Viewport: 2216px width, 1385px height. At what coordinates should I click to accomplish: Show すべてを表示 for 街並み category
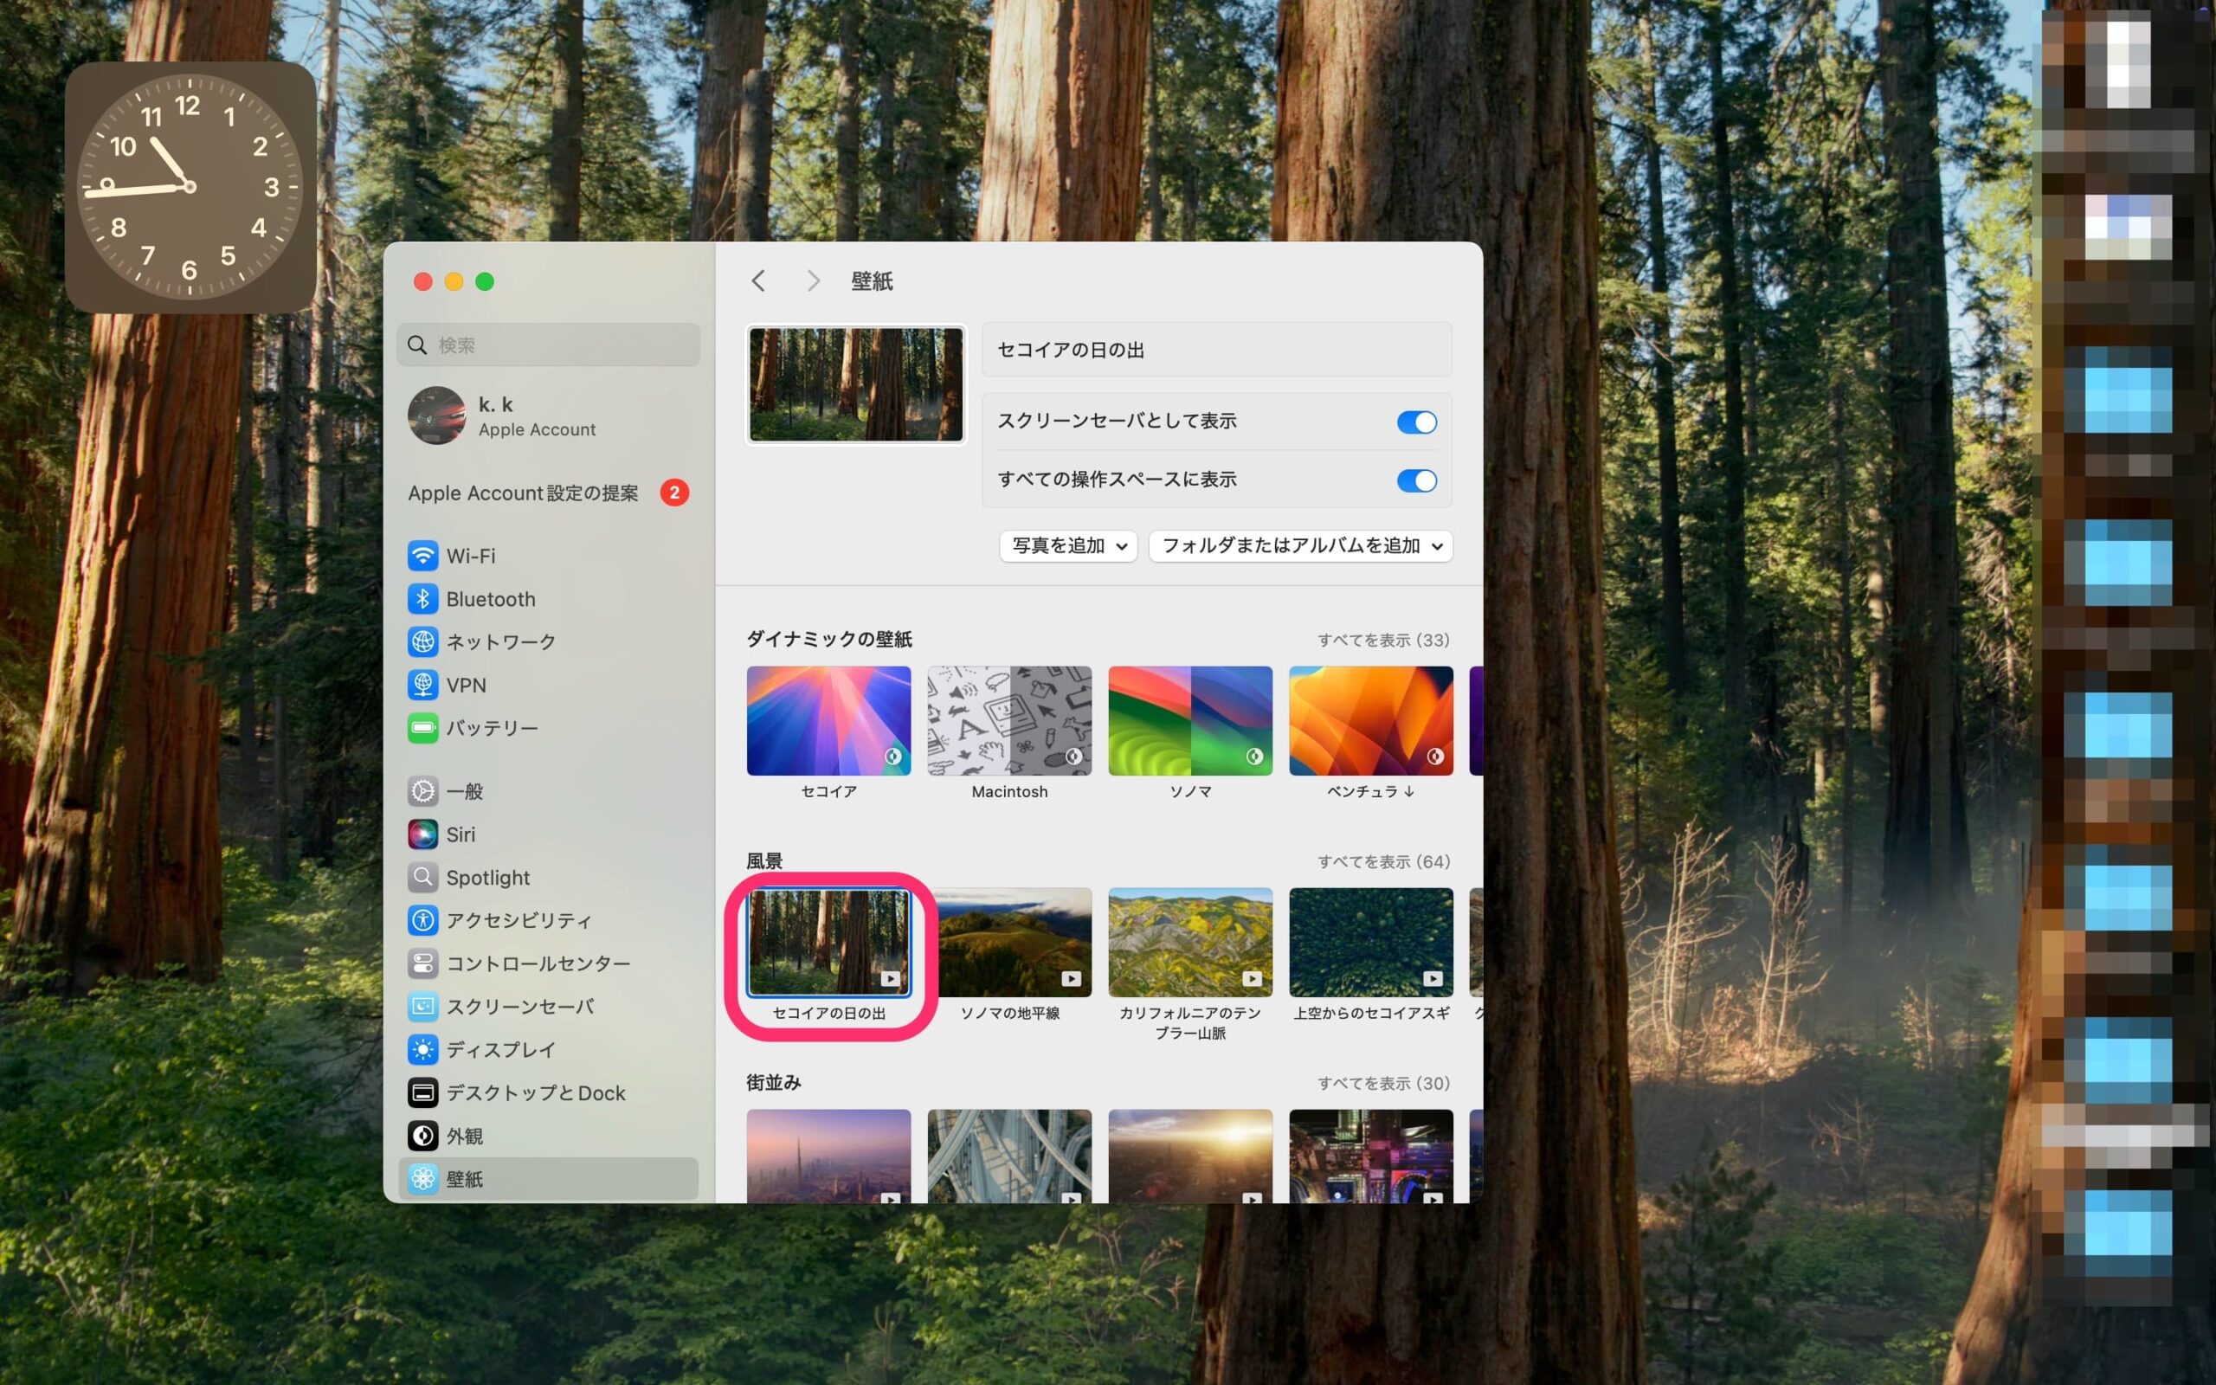coord(1383,1082)
